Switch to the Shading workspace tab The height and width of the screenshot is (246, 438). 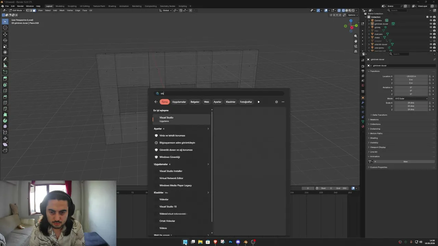click(x=112, y=6)
